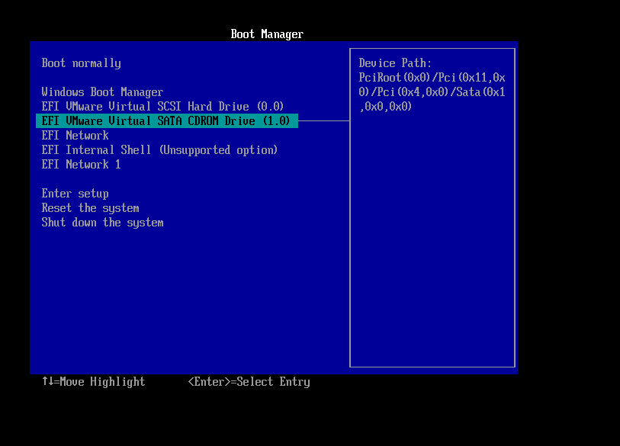Viewport: 620px width, 446px height.
Task: Open Enter setup
Action: [x=75, y=194]
